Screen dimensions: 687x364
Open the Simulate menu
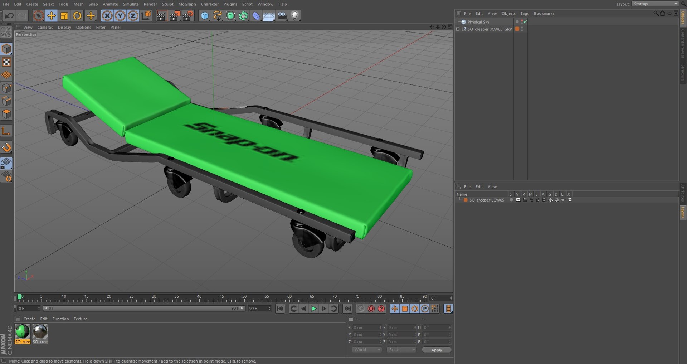pos(131,4)
